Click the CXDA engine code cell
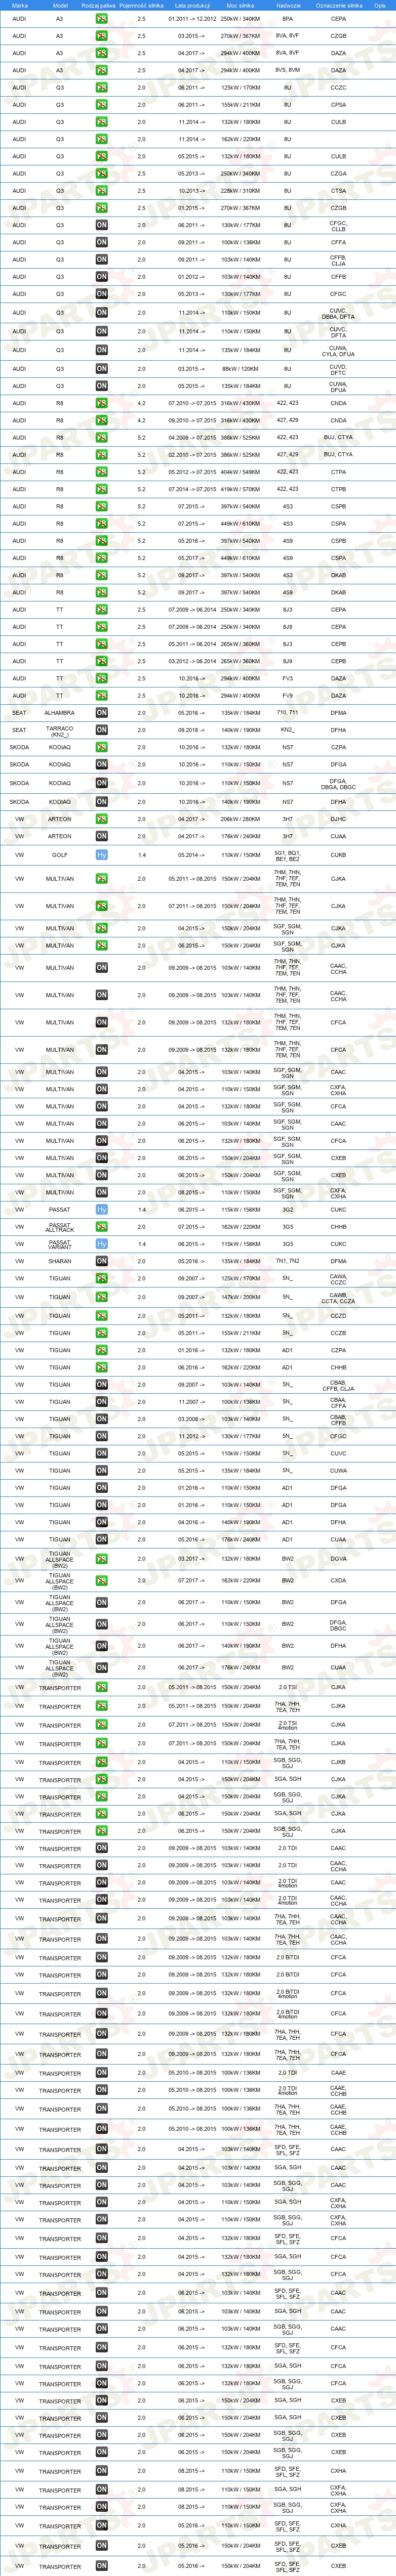 339,1580
